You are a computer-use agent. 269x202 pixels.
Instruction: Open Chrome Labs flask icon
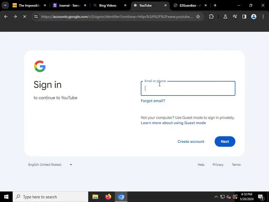[225, 17]
